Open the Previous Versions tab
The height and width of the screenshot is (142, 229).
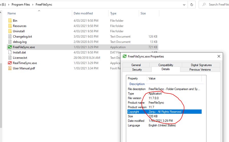click(x=200, y=69)
